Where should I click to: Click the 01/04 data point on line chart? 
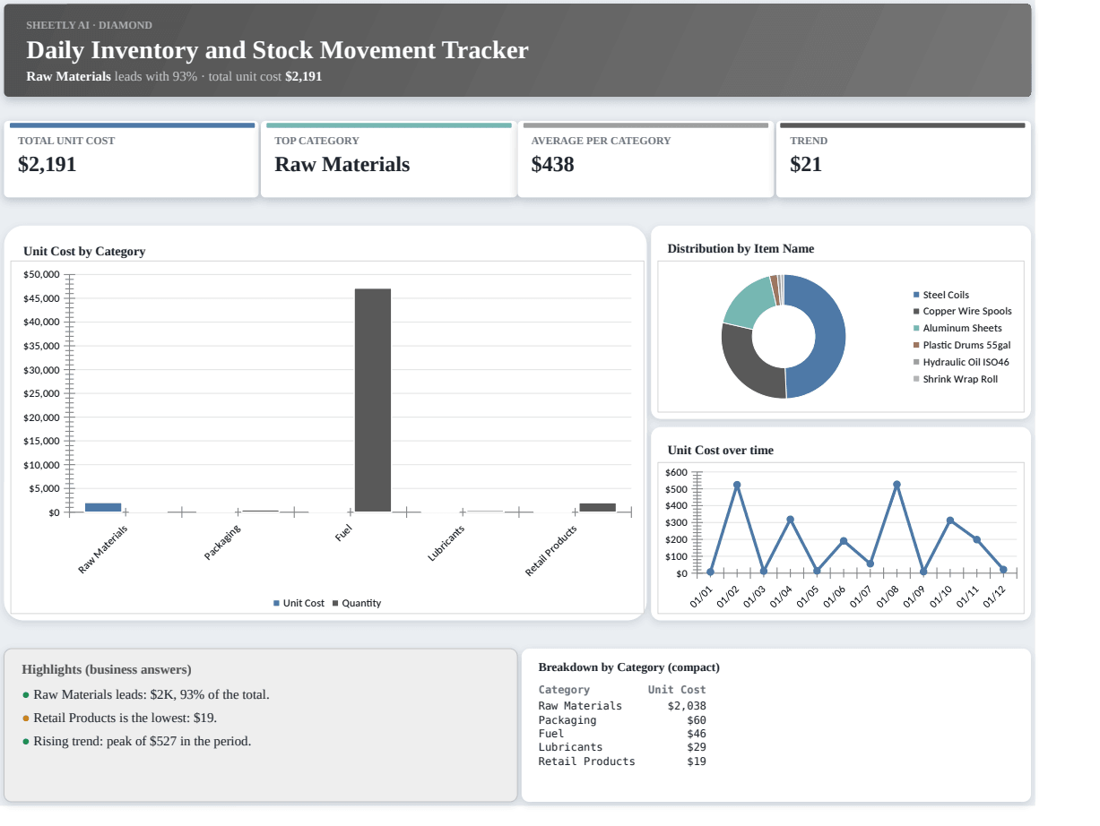(x=790, y=520)
